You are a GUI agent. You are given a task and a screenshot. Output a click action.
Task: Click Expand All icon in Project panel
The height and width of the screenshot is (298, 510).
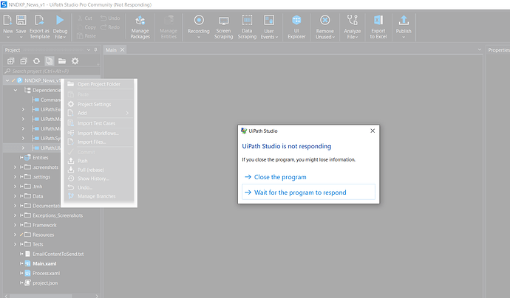[x=11, y=61]
